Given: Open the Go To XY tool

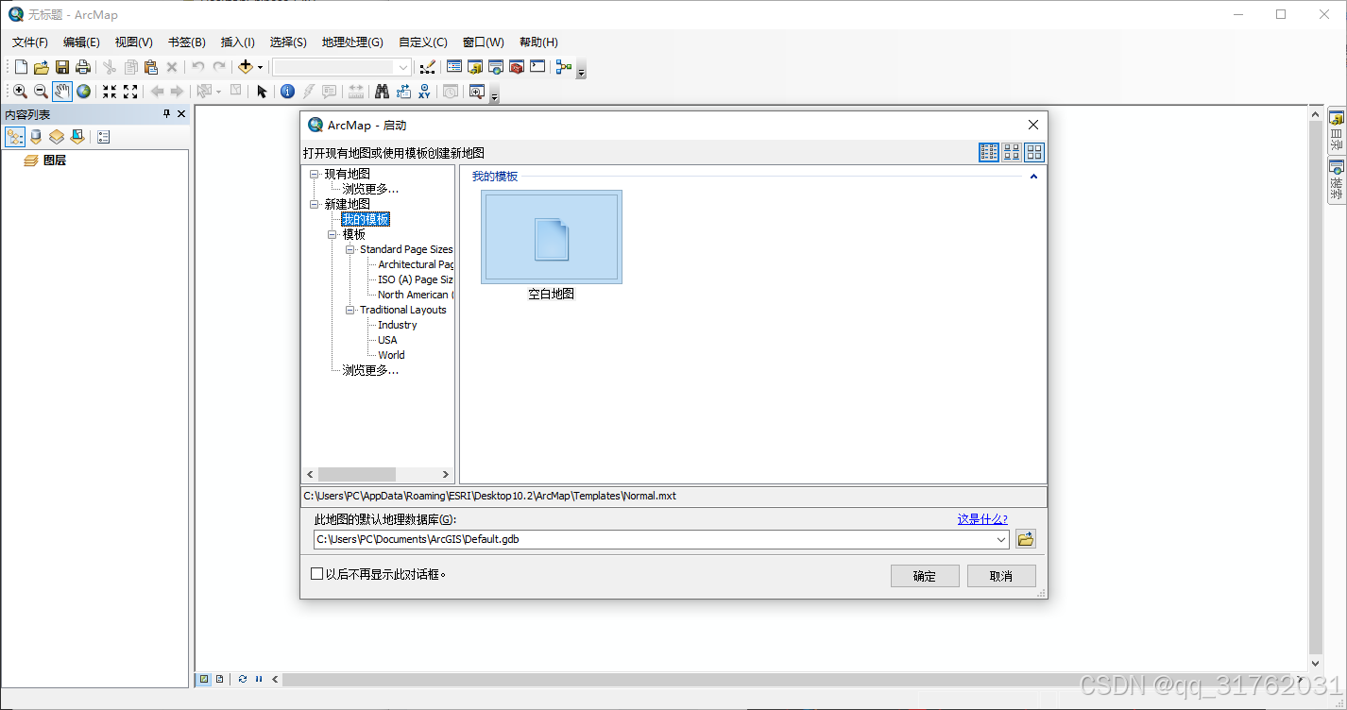Looking at the screenshot, I should [x=424, y=92].
